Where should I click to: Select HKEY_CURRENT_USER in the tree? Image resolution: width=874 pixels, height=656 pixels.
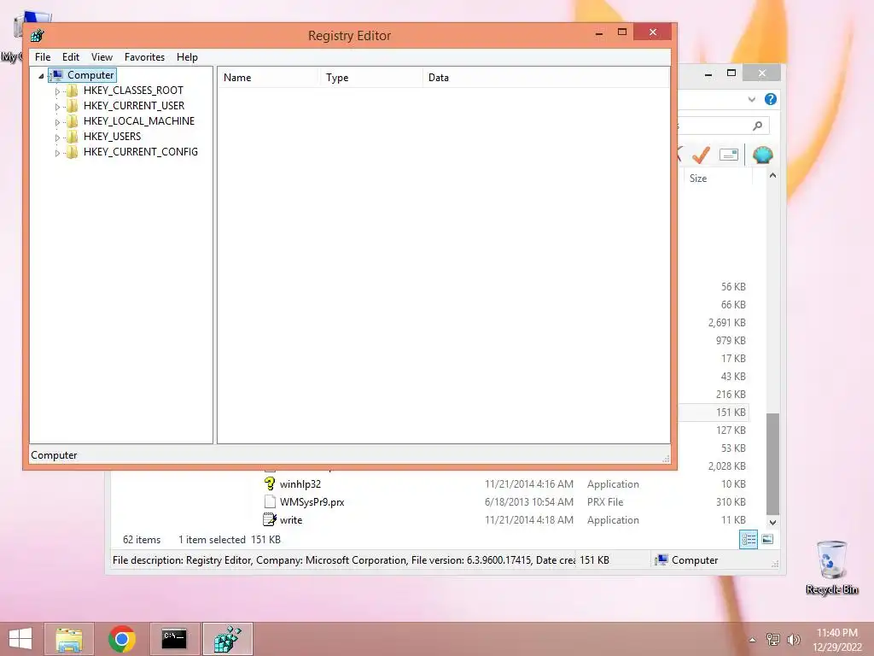[134, 105]
